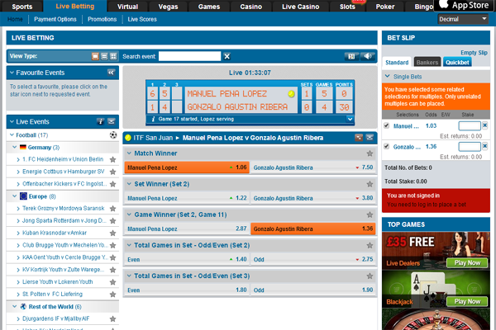
Task: Favourite Offenbacher Kickers v FC Ingolstadt
Action: click(x=112, y=184)
